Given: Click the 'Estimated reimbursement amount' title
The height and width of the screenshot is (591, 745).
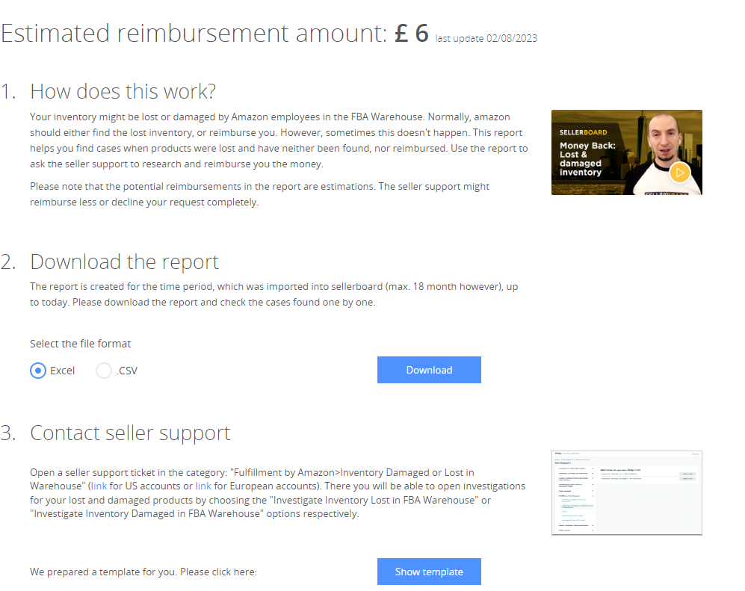Looking at the screenshot, I should click(x=193, y=34).
